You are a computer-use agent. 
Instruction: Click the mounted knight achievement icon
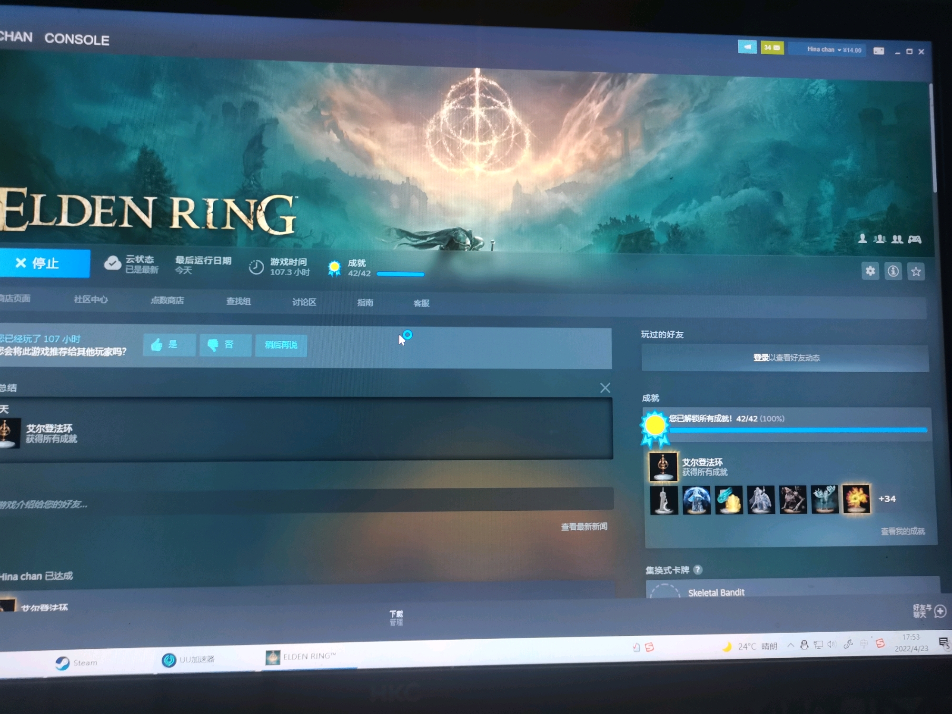tap(761, 499)
